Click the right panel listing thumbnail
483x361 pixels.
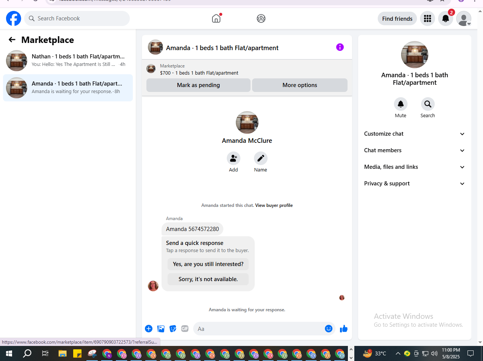pos(415,55)
